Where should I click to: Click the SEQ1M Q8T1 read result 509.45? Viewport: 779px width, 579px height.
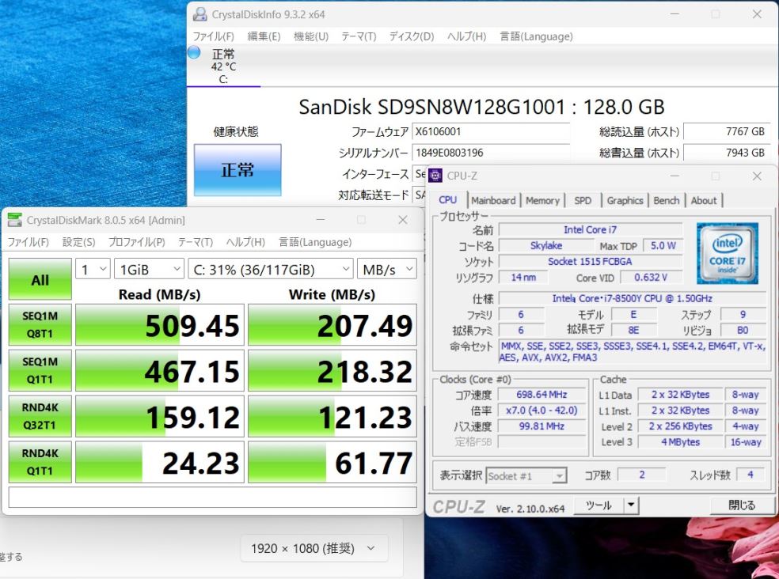pos(160,325)
